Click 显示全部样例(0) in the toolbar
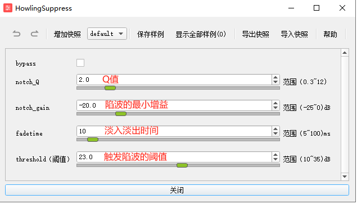The height and width of the screenshot is (204, 357). point(201,34)
